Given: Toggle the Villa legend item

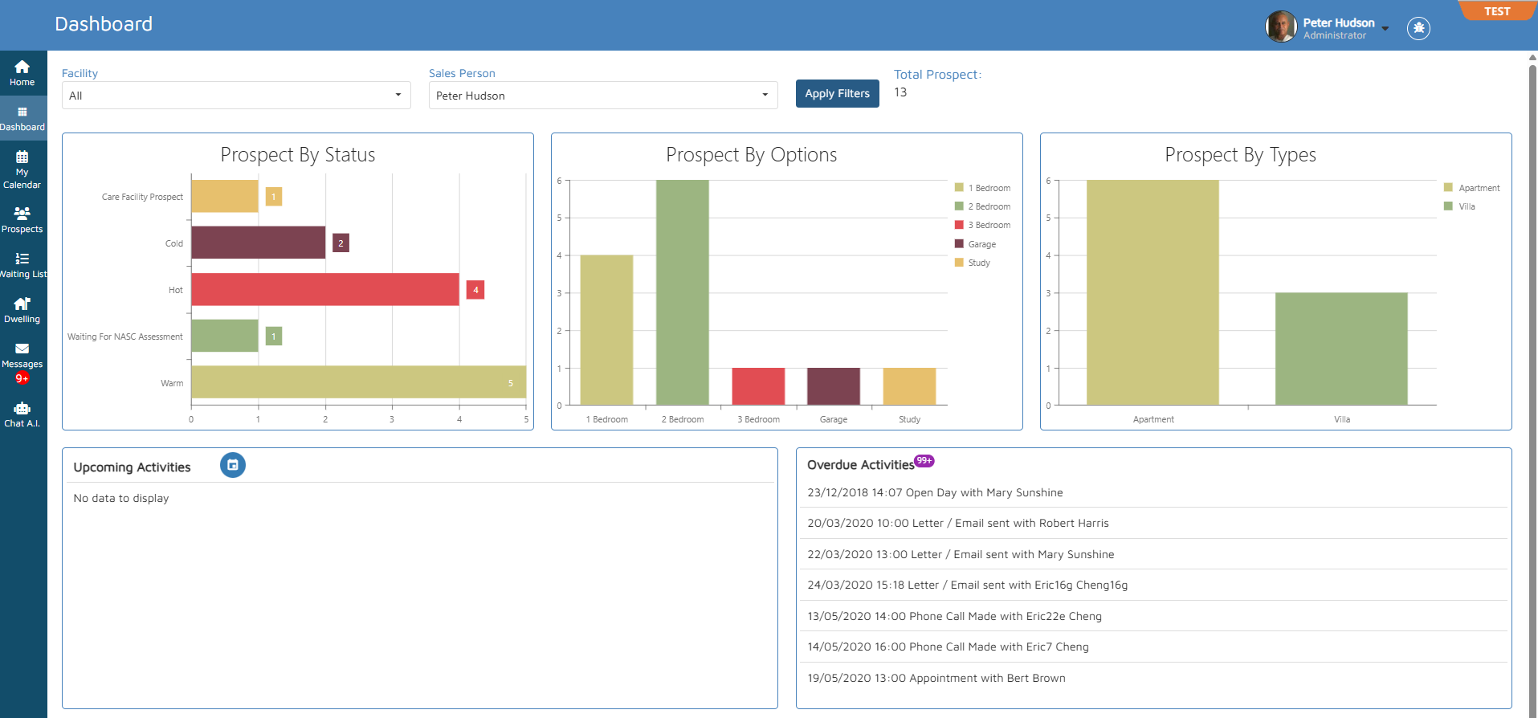Looking at the screenshot, I should click(x=1459, y=206).
